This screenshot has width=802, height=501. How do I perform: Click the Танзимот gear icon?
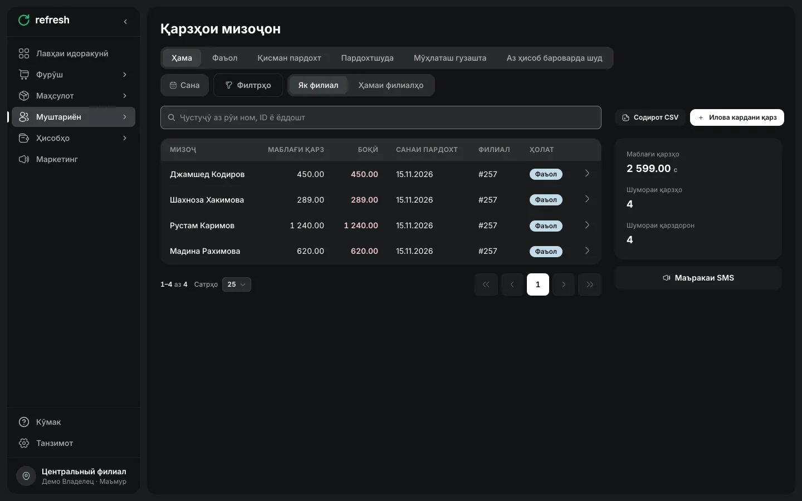click(24, 443)
